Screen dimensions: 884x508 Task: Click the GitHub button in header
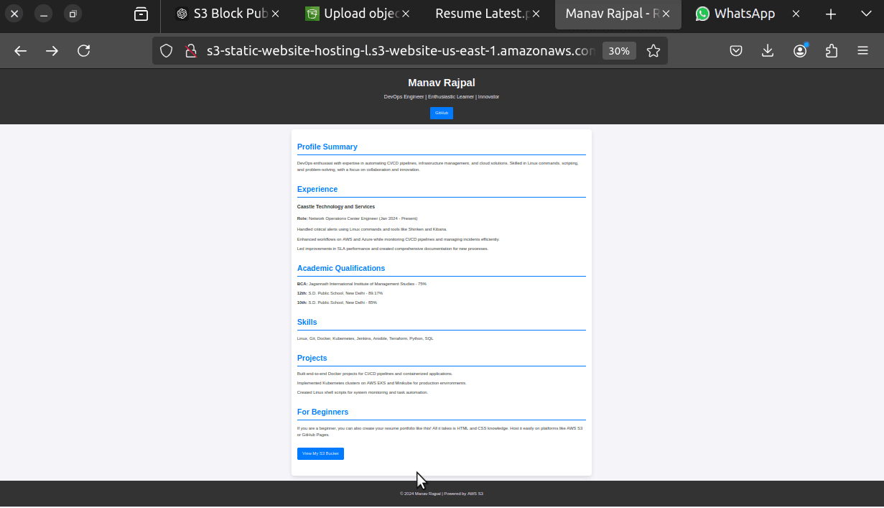click(441, 113)
